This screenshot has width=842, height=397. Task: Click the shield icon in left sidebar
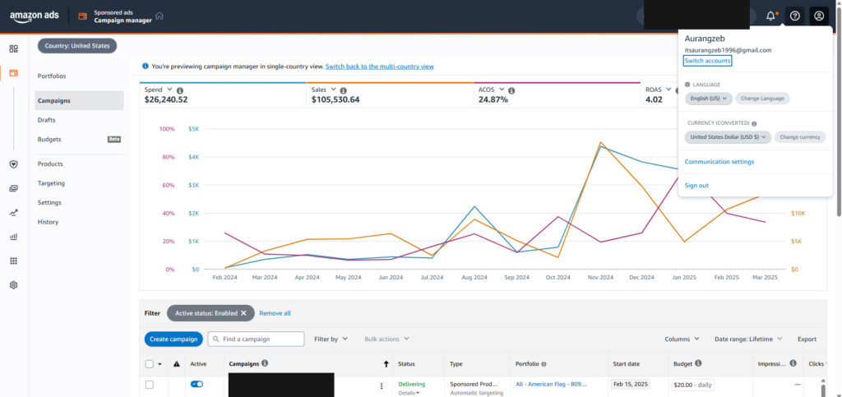point(13,164)
